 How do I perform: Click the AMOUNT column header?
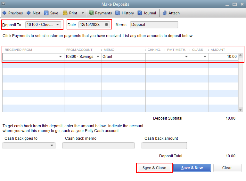tap(218, 50)
